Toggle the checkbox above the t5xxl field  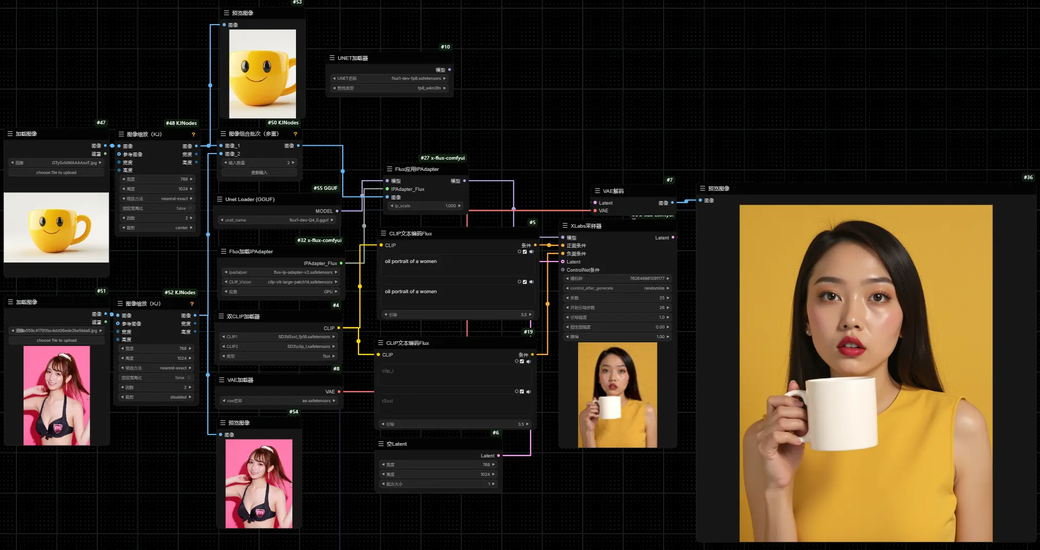(x=522, y=392)
